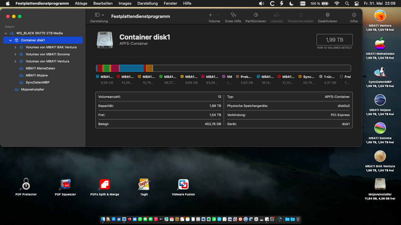Image resolution: width=401 pixels, height=225 pixels.
Task: Select the WD_BLACK SN770 2TB Media row
Action: 43,33
